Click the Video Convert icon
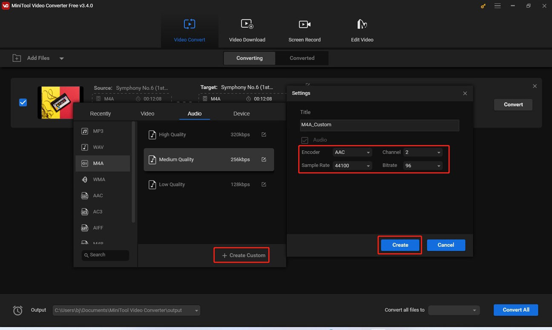 190,24
